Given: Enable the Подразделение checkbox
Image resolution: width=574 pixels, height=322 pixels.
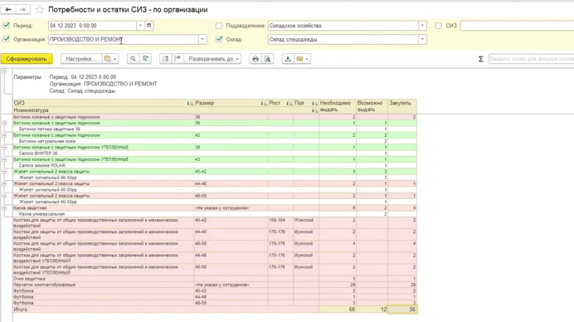Looking at the screenshot, I should [219, 26].
